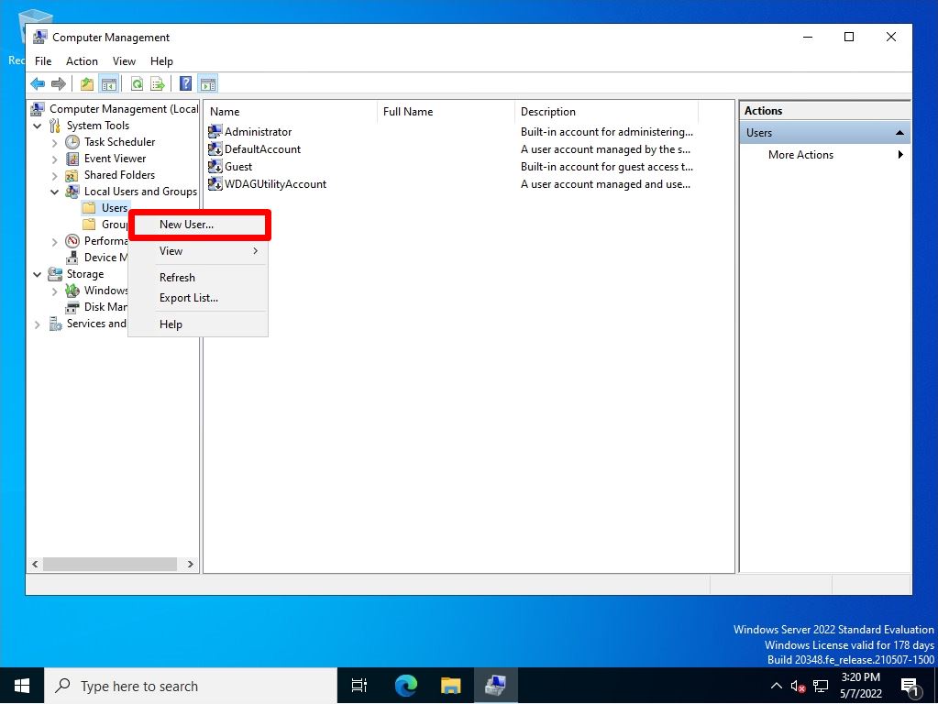Open File Explorer from the taskbar
This screenshot has height=704, width=938.
[x=450, y=686]
